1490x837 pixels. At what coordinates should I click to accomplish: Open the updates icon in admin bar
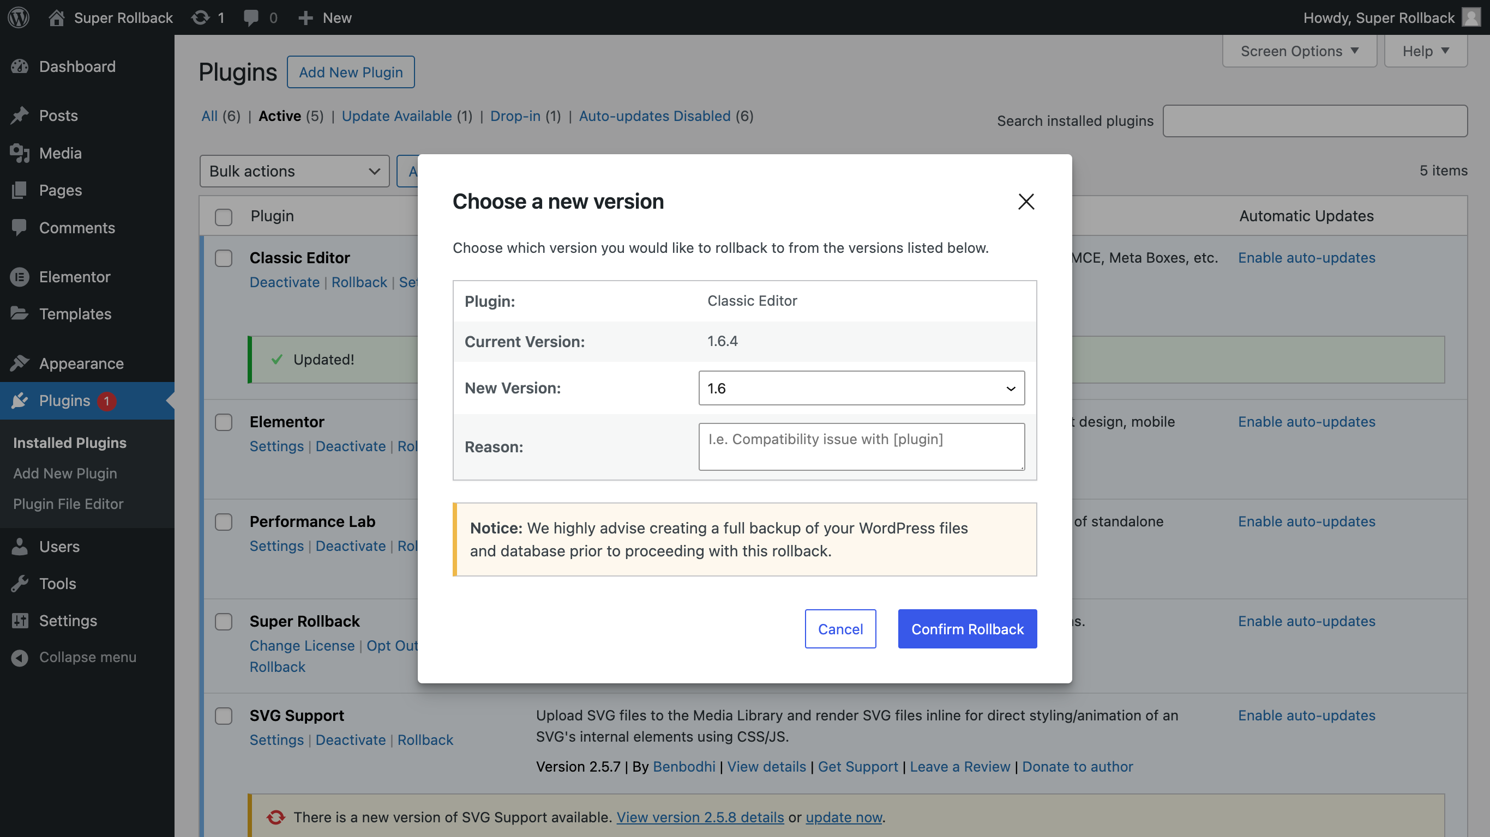tap(200, 17)
